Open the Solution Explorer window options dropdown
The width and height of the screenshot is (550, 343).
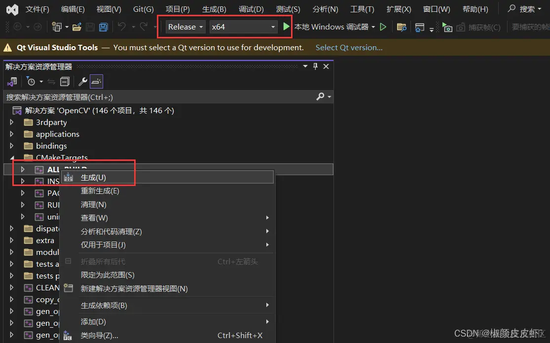coord(305,66)
